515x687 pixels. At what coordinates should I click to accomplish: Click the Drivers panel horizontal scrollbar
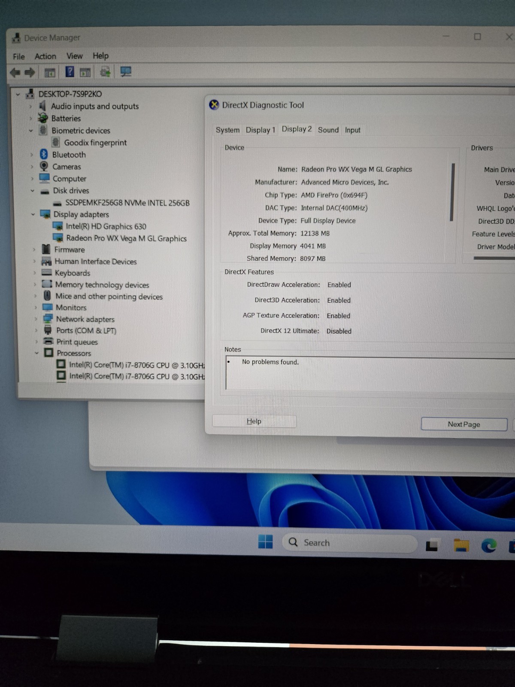pos(494,258)
